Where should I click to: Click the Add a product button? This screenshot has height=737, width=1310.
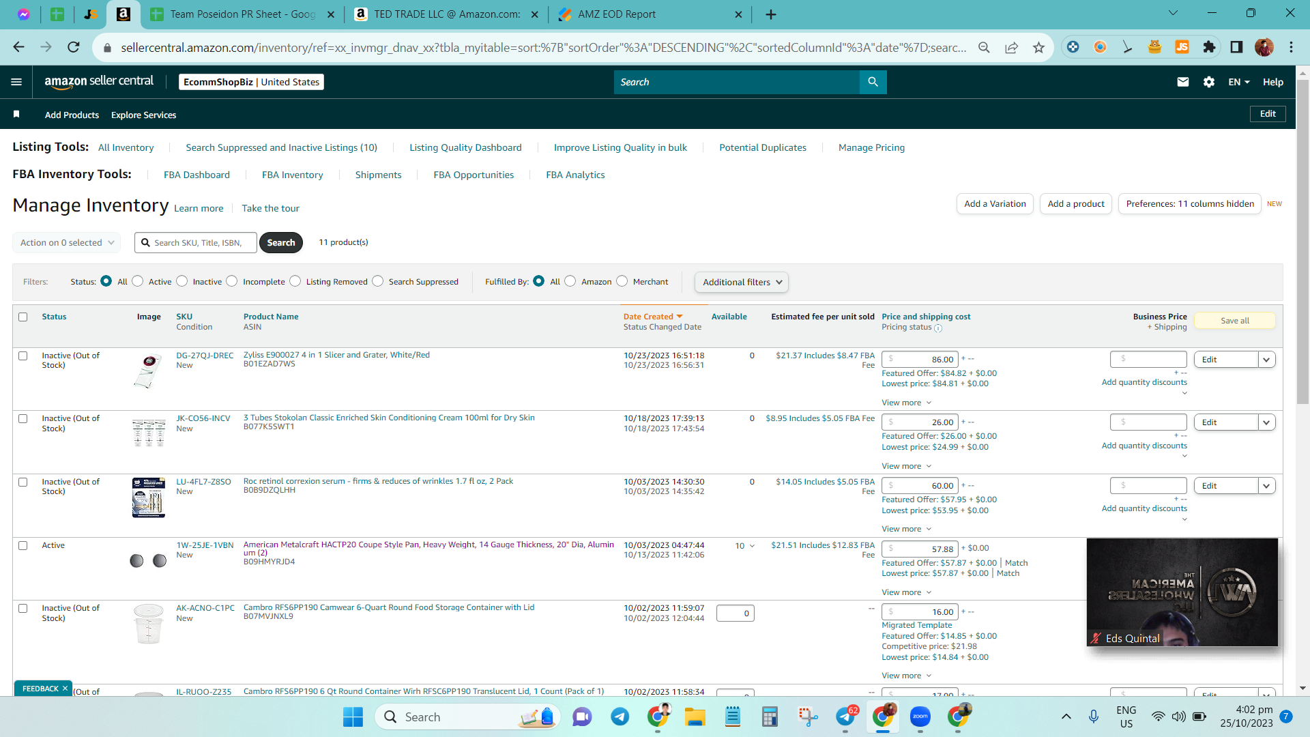1076,203
